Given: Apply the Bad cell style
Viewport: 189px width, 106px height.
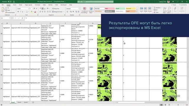Looking at the screenshot, I should [110, 9].
